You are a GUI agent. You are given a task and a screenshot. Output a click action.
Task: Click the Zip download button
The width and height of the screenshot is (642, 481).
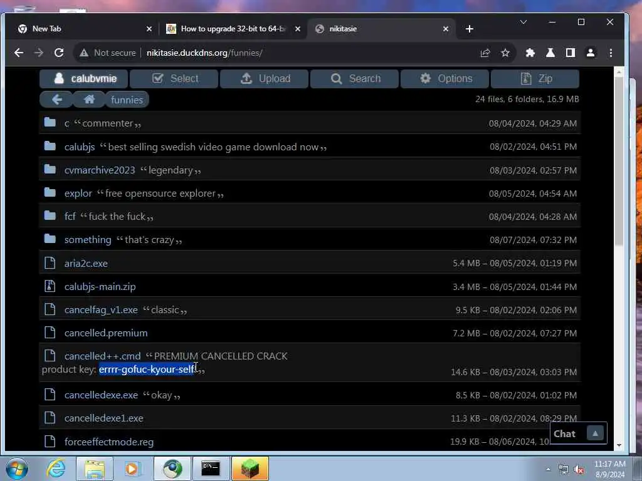535,78
